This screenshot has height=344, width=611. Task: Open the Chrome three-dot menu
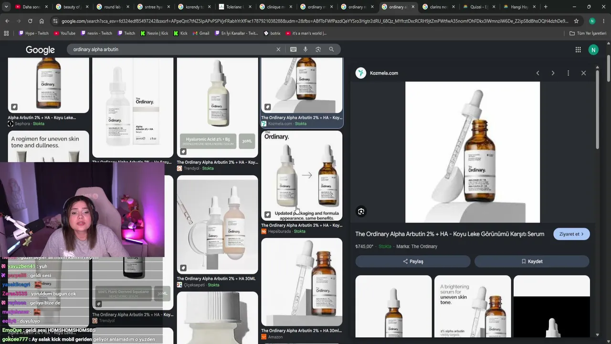coord(604,21)
